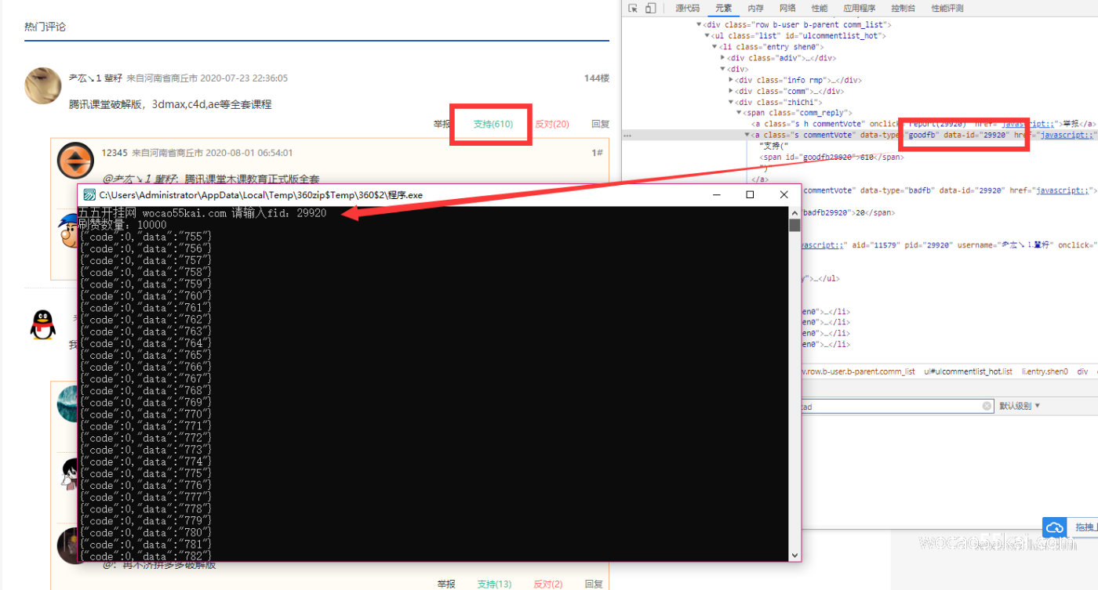Expand the div class info rmp node

(x=731, y=80)
